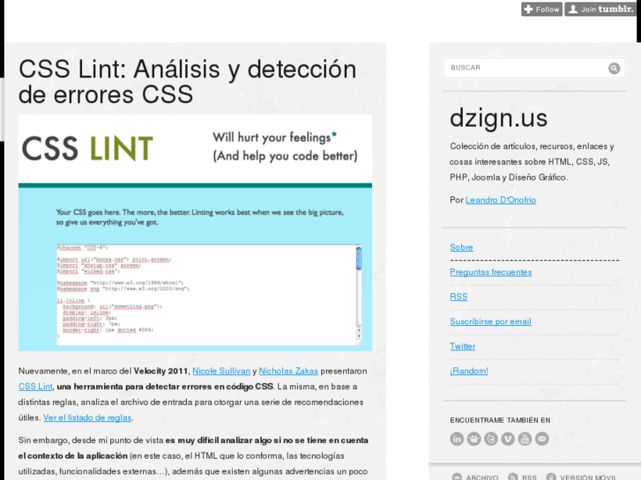The width and height of the screenshot is (641, 480).
Task: Click the ARCHIVO footer text link
Action: pos(482,477)
